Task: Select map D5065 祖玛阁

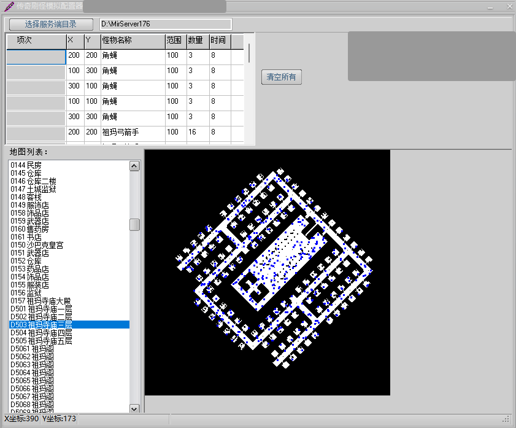Action: 69,381
